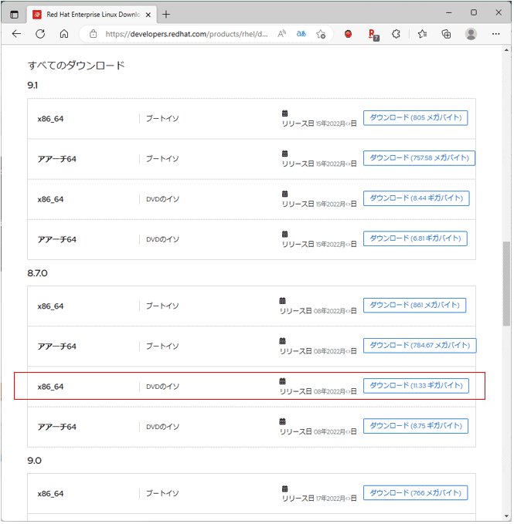Click 'ブートイソ' in 8.7.0 x86_64 row
This screenshot has width=514, height=524.
162,306
